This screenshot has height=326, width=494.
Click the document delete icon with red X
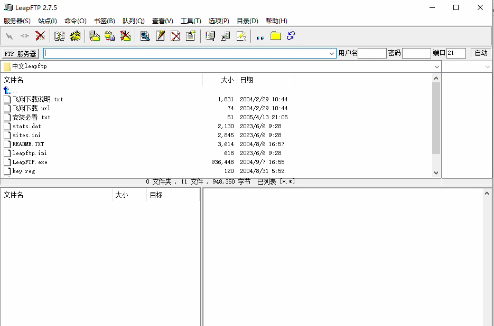175,36
